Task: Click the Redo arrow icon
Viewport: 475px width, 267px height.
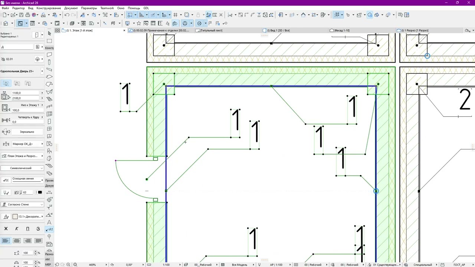Action: [x=73, y=15]
